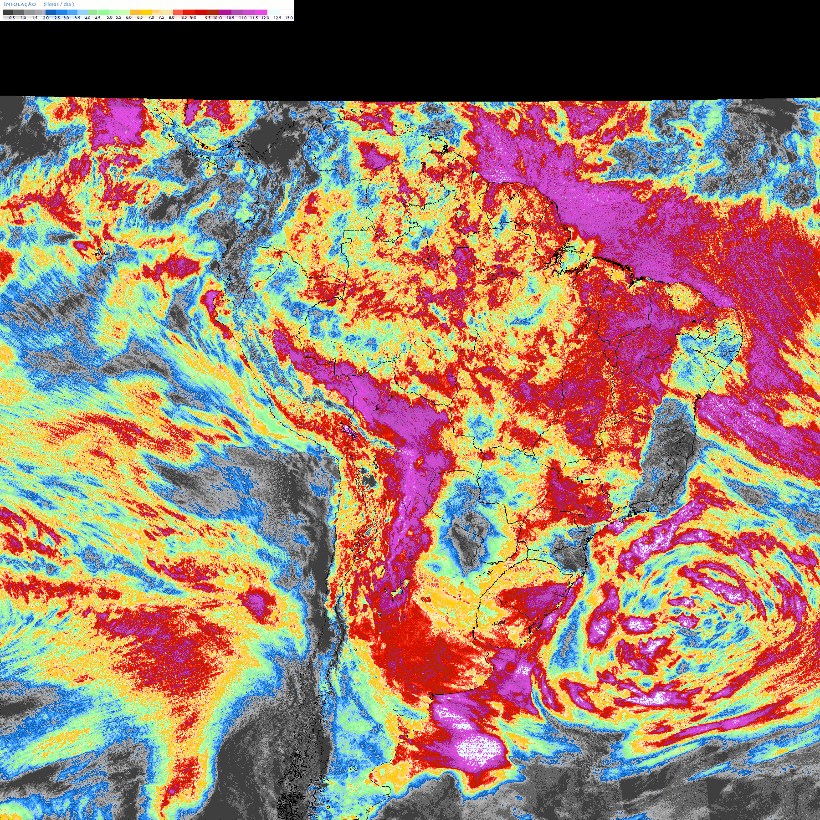Click the 5.5 legend value

coord(118,17)
